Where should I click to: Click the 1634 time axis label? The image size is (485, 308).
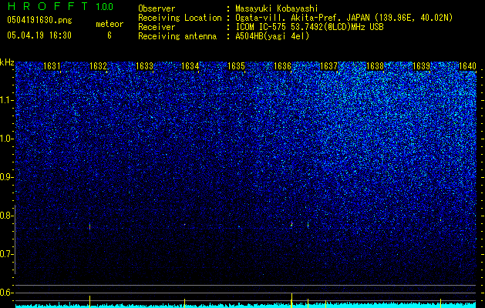point(190,66)
